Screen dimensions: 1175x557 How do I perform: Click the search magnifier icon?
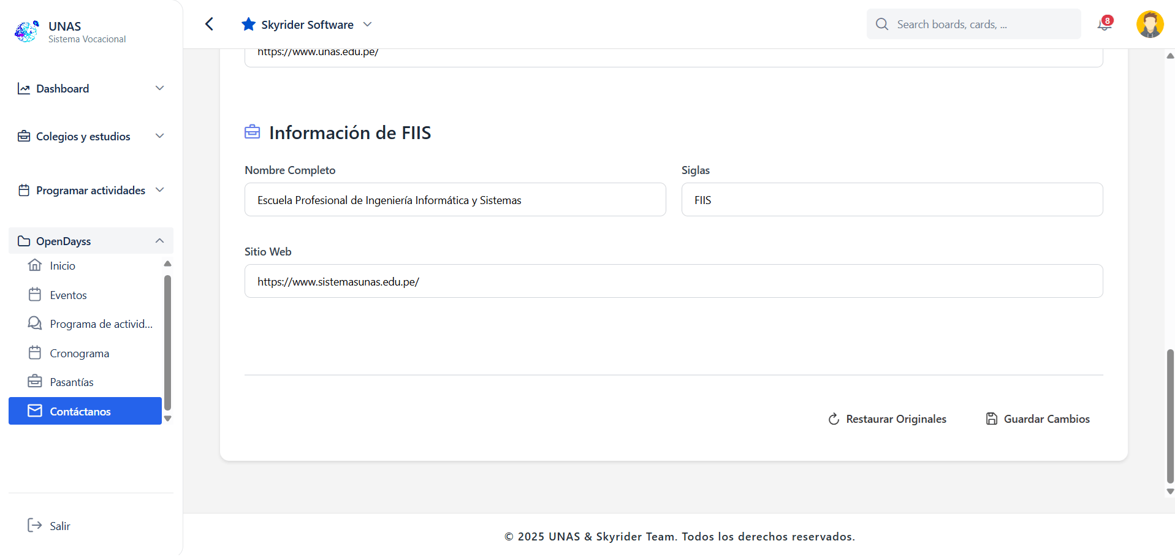pyautogui.click(x=882, y=25)
